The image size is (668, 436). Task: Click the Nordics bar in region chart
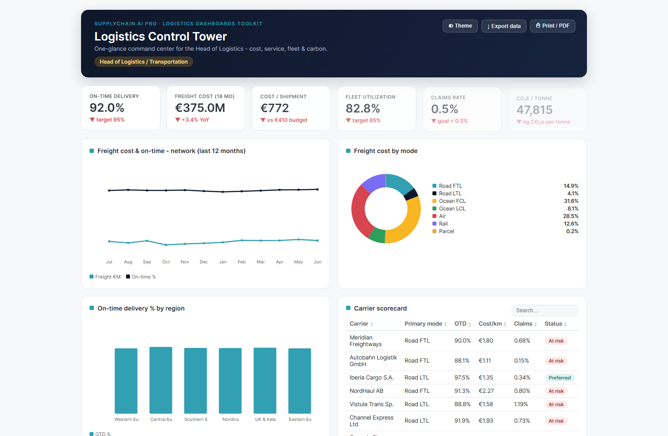click(230, 381)
